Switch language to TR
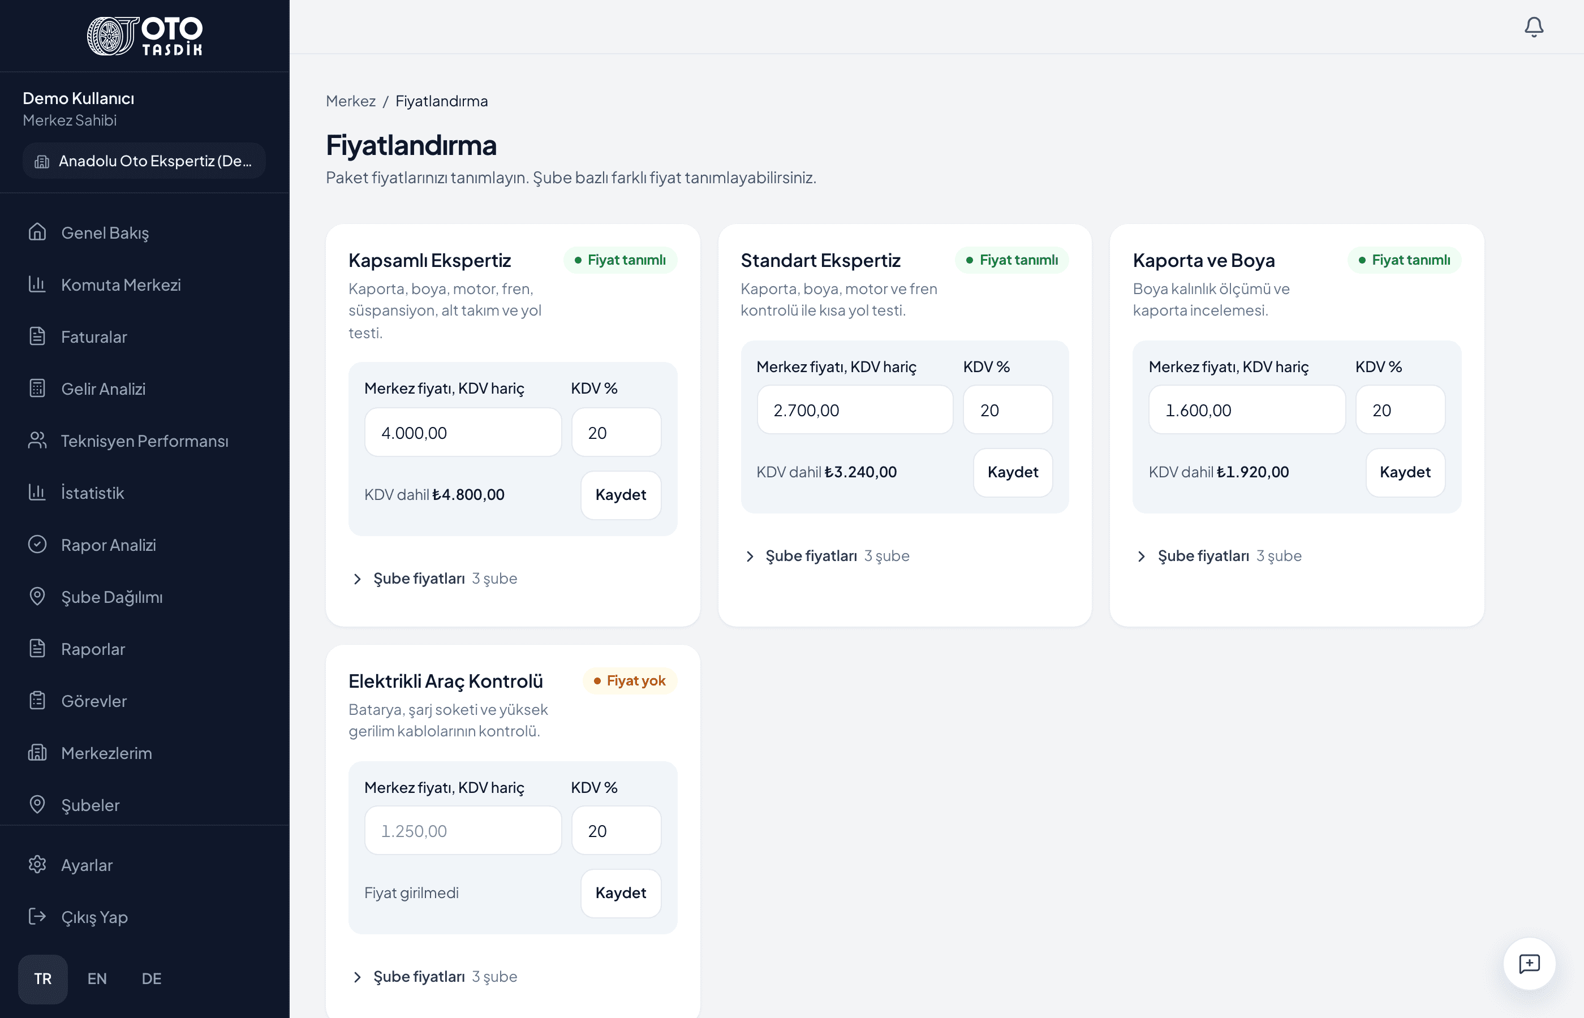The image size is (1584, 1018). [x=43, y=979]
